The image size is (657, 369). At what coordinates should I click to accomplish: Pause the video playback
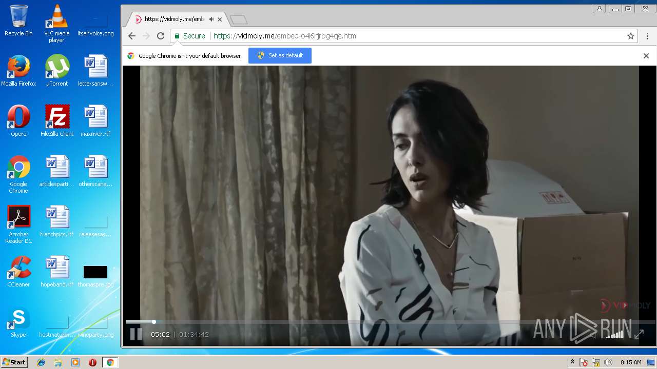click(x=136, y=334)
